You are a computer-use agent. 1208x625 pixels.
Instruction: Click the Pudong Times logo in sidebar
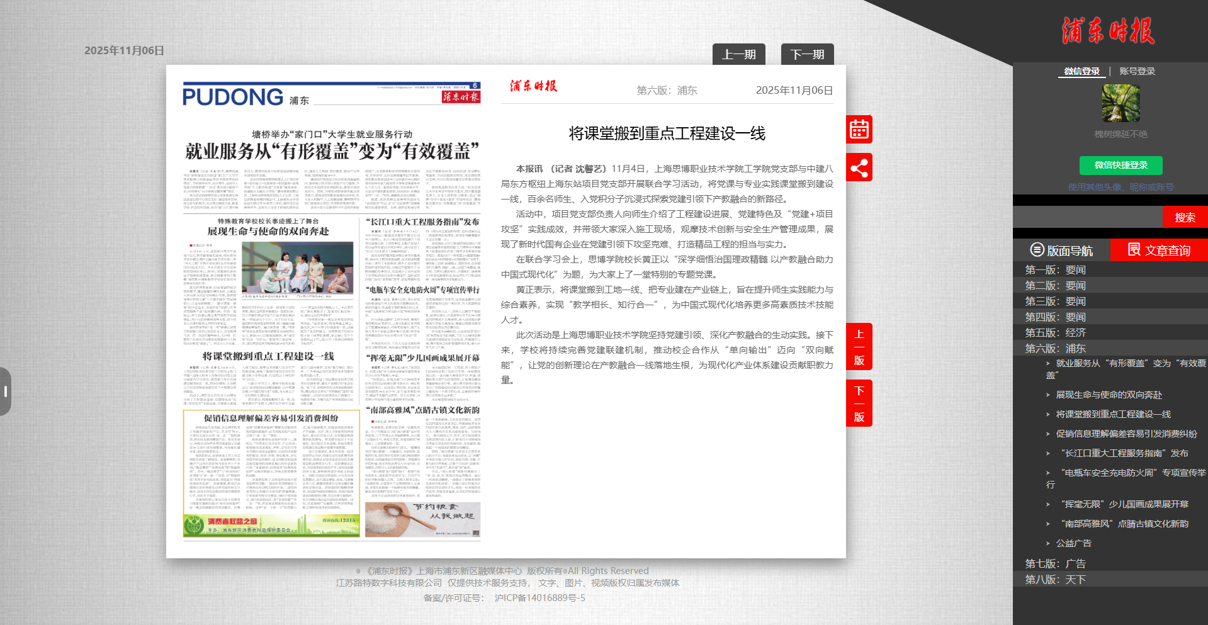pyautogui.click(x=1109, y=31)
